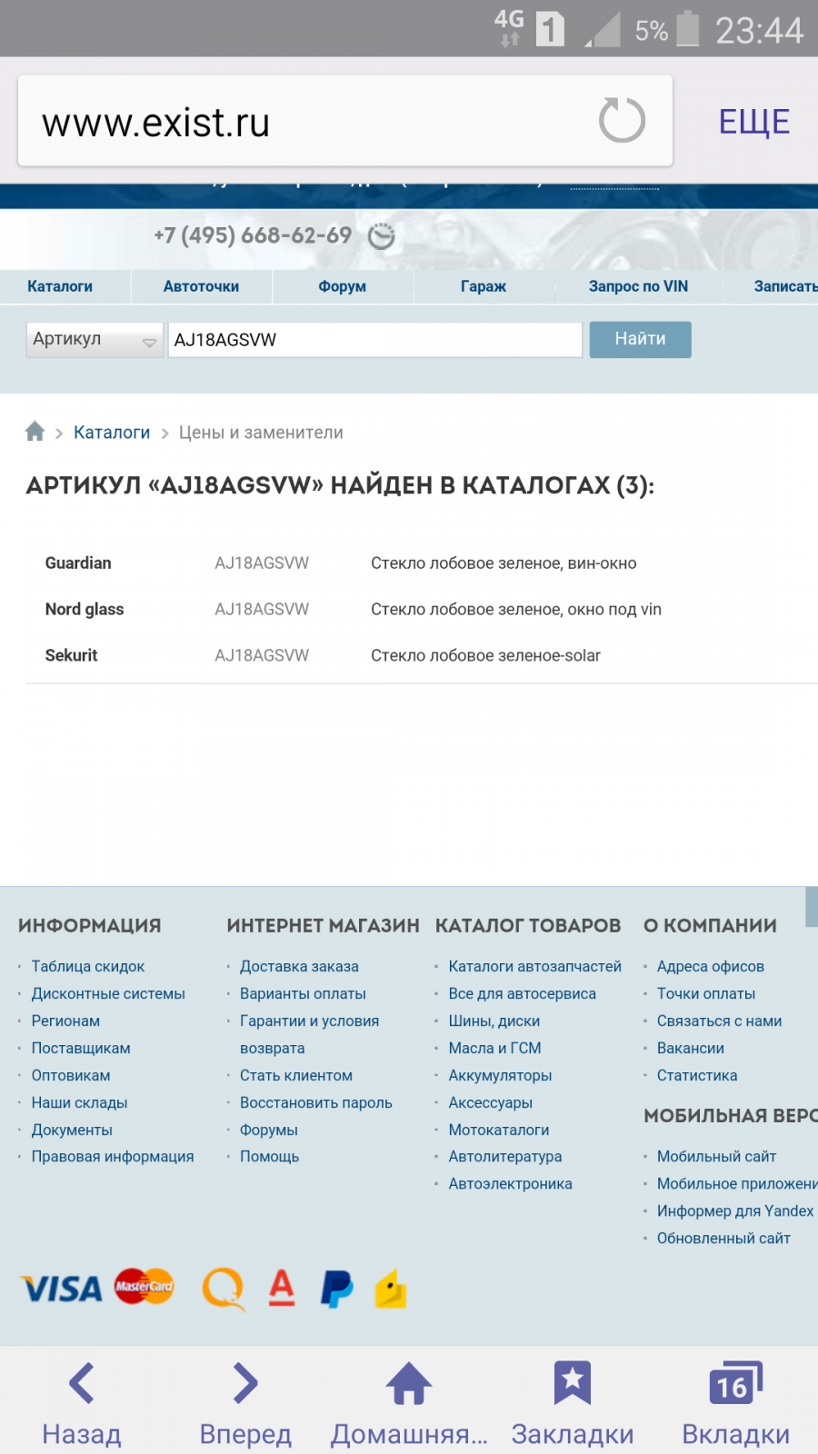Open Стать клиентом footer link

(296, 1075)
